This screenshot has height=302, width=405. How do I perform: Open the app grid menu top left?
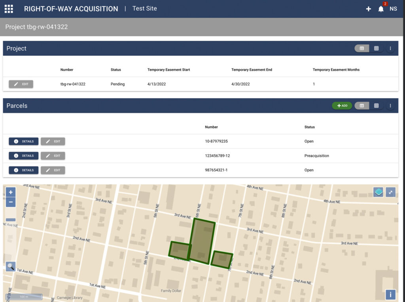(9, 8)
